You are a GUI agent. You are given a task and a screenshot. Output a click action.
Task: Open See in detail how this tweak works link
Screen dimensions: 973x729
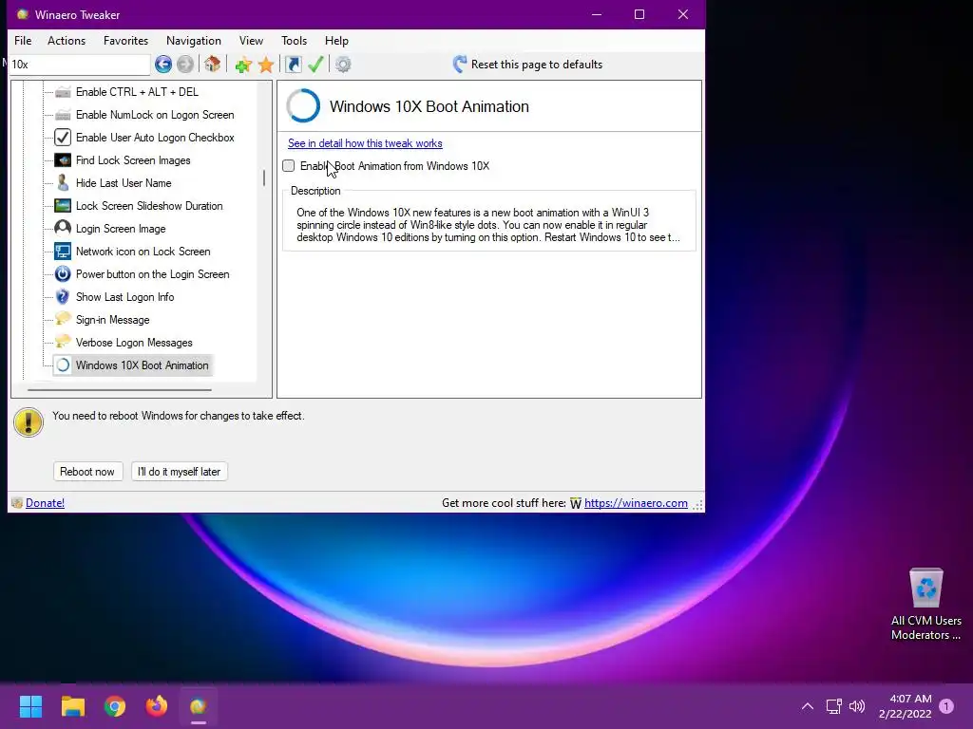pos(365,143)
